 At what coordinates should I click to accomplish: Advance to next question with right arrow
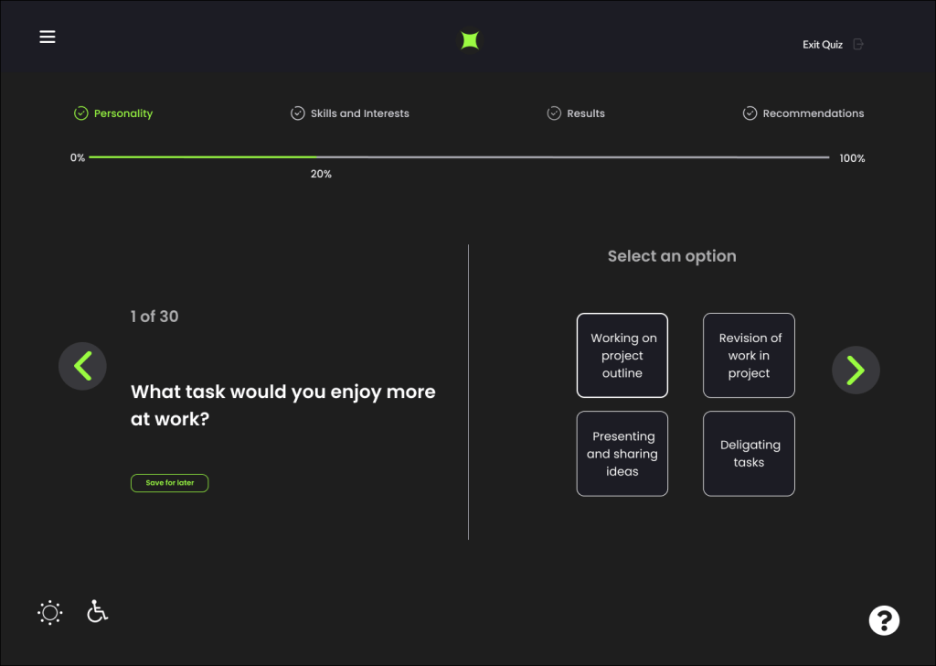pyautogui.click(x=855, y=370)
